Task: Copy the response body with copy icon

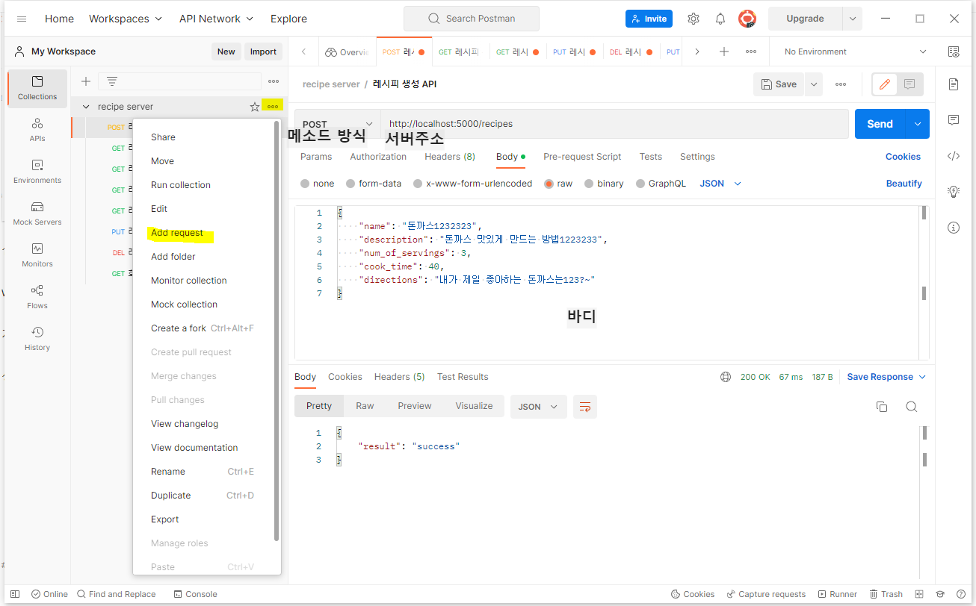Action: point(882,407)
